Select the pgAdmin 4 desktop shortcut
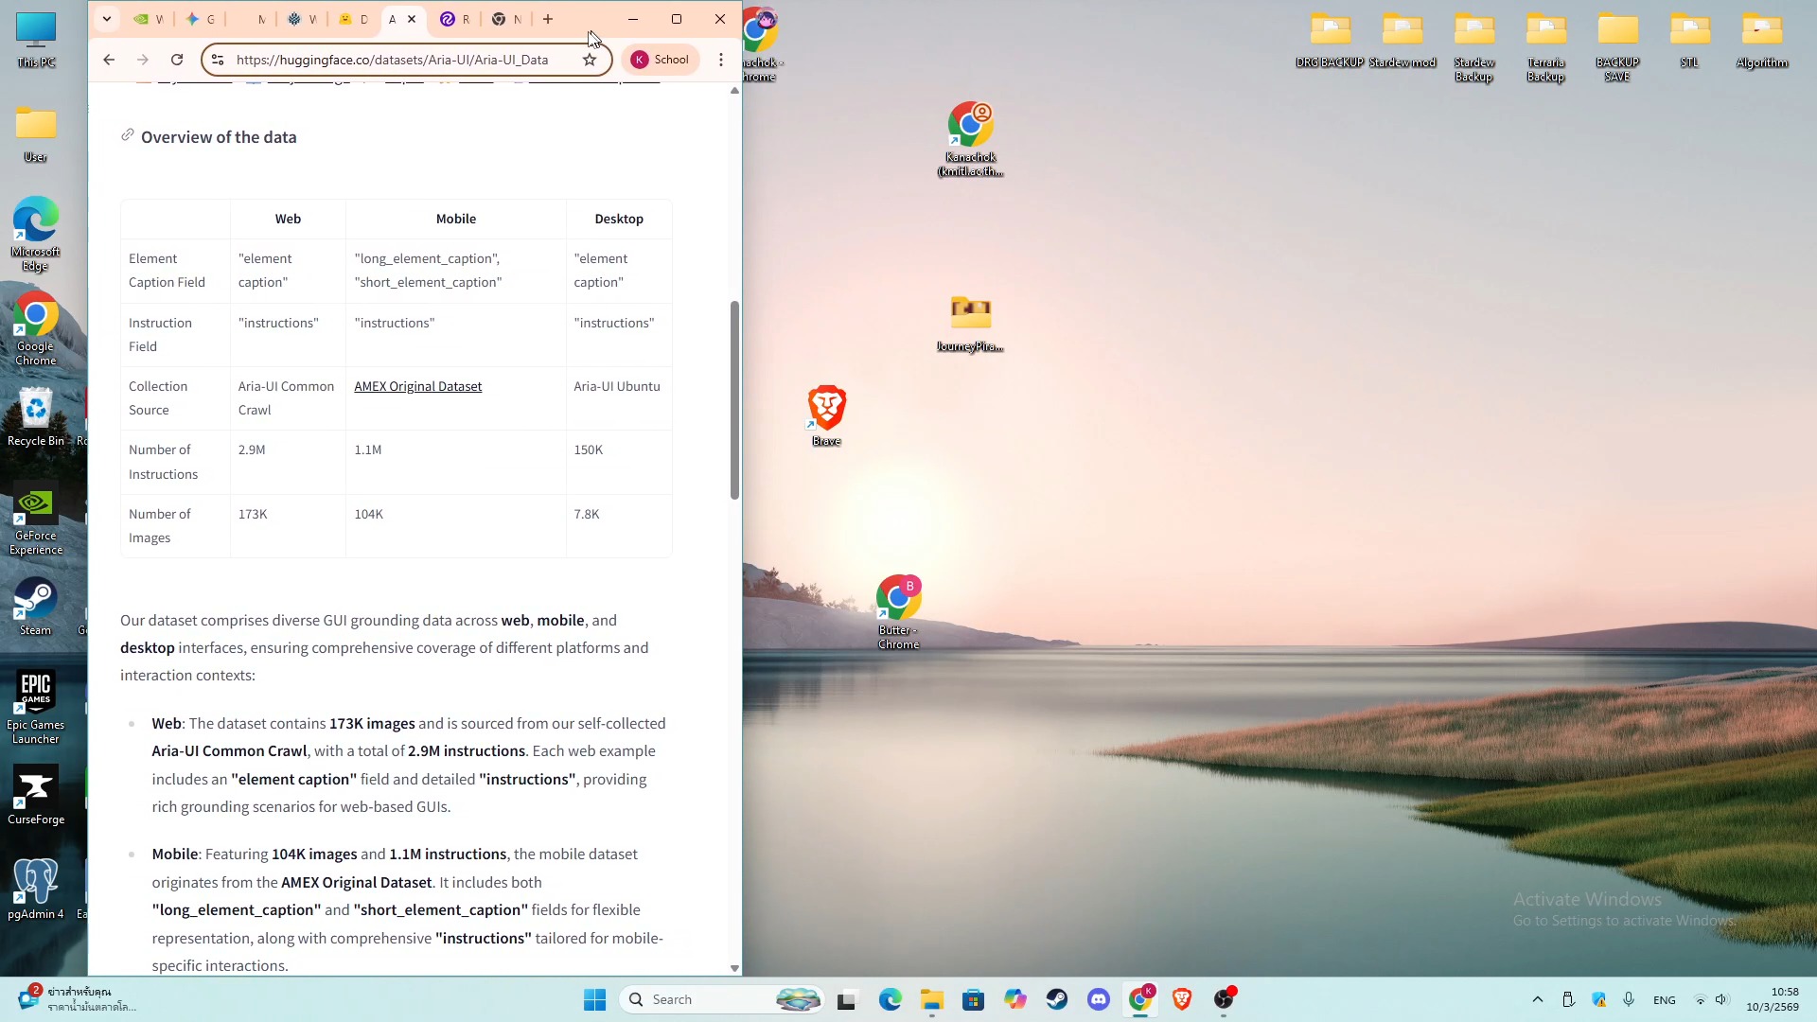 click(36, 890)
